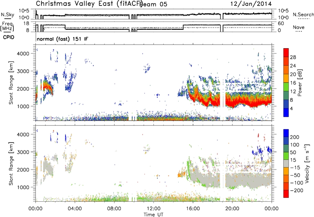
Task: Click the 'Christmas Valley East (fitACF)' plot title
Action: click(x=89, y=4)
